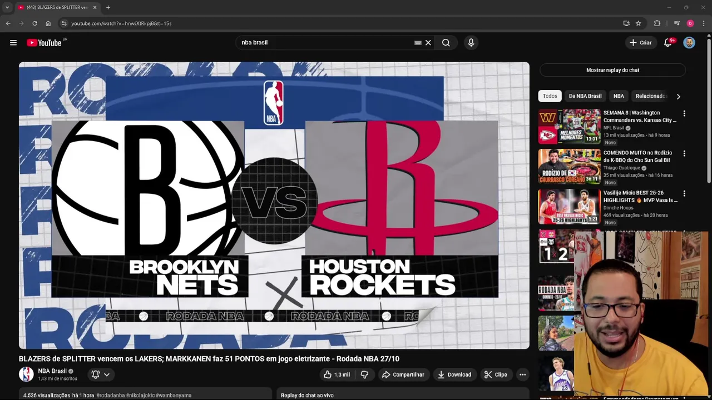This screenshot has width=712, height=400.
Task: Click the youtube.com address bar URL
Action: [x=121, y=23]
